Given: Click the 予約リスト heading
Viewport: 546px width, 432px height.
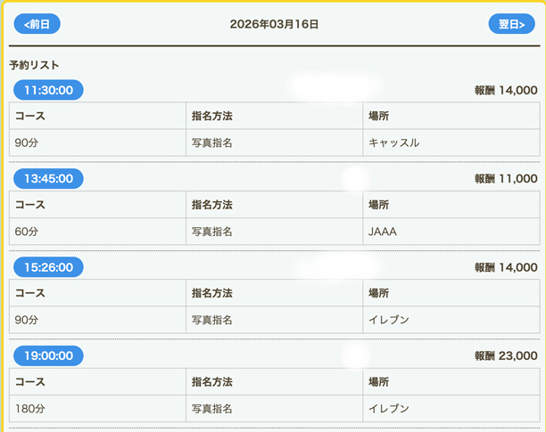Looking at the screenshot, I should [x=34, y=65].
